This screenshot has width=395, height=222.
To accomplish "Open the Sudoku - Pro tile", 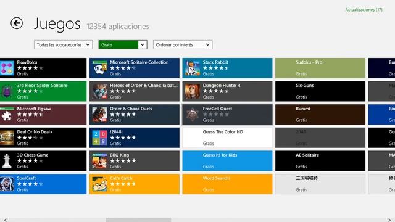I will pos(320,68).
